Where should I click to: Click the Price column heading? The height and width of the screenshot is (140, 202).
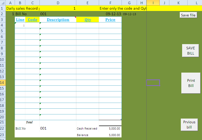[x=110, y=20]
